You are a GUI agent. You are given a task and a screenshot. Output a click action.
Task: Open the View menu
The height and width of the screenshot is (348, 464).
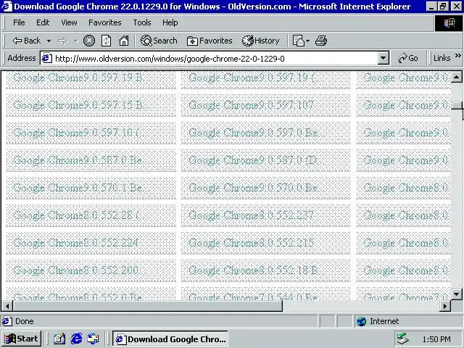click(70, 22)
